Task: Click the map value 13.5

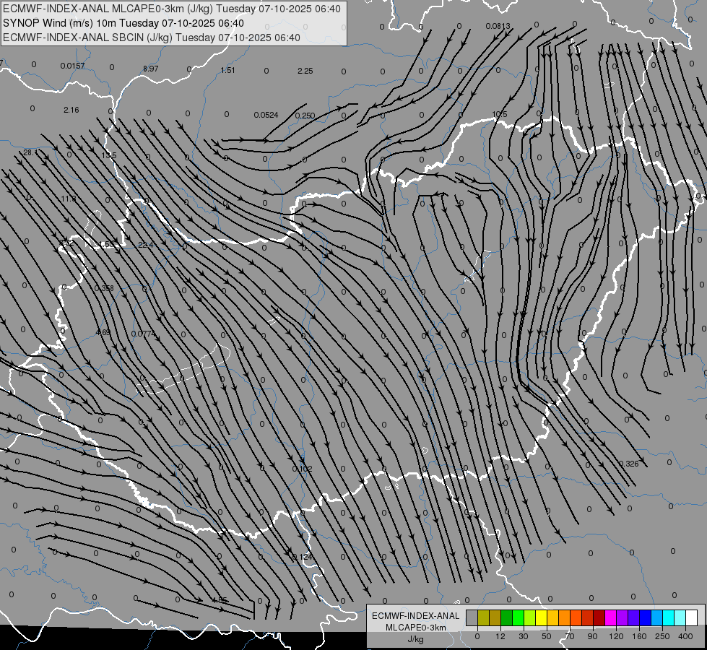Action: pos(108,155)
